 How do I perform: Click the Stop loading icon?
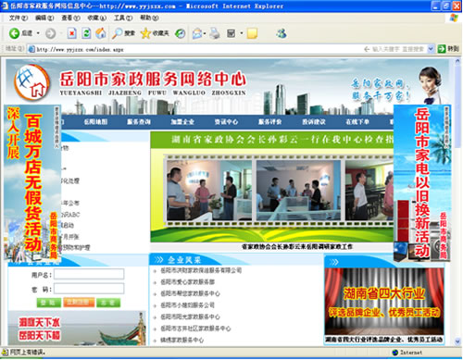tap(72, 33)
